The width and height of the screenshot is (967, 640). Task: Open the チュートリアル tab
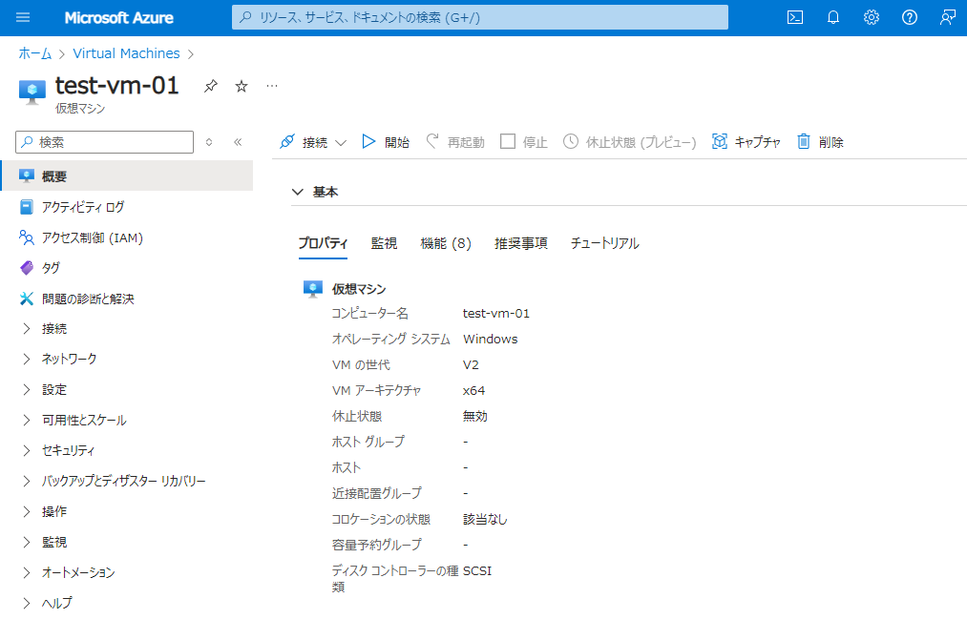click(x=605, y=243)
